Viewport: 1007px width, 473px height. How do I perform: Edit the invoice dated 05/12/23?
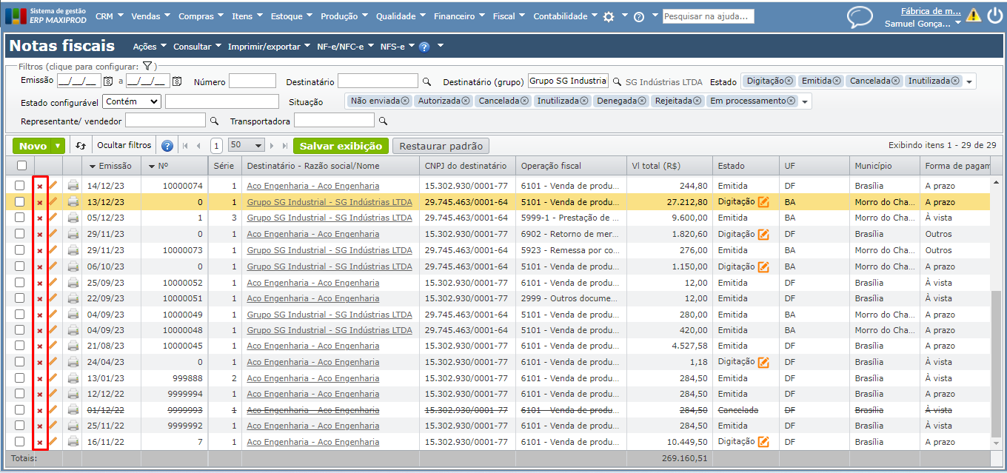tap(53, 218)
